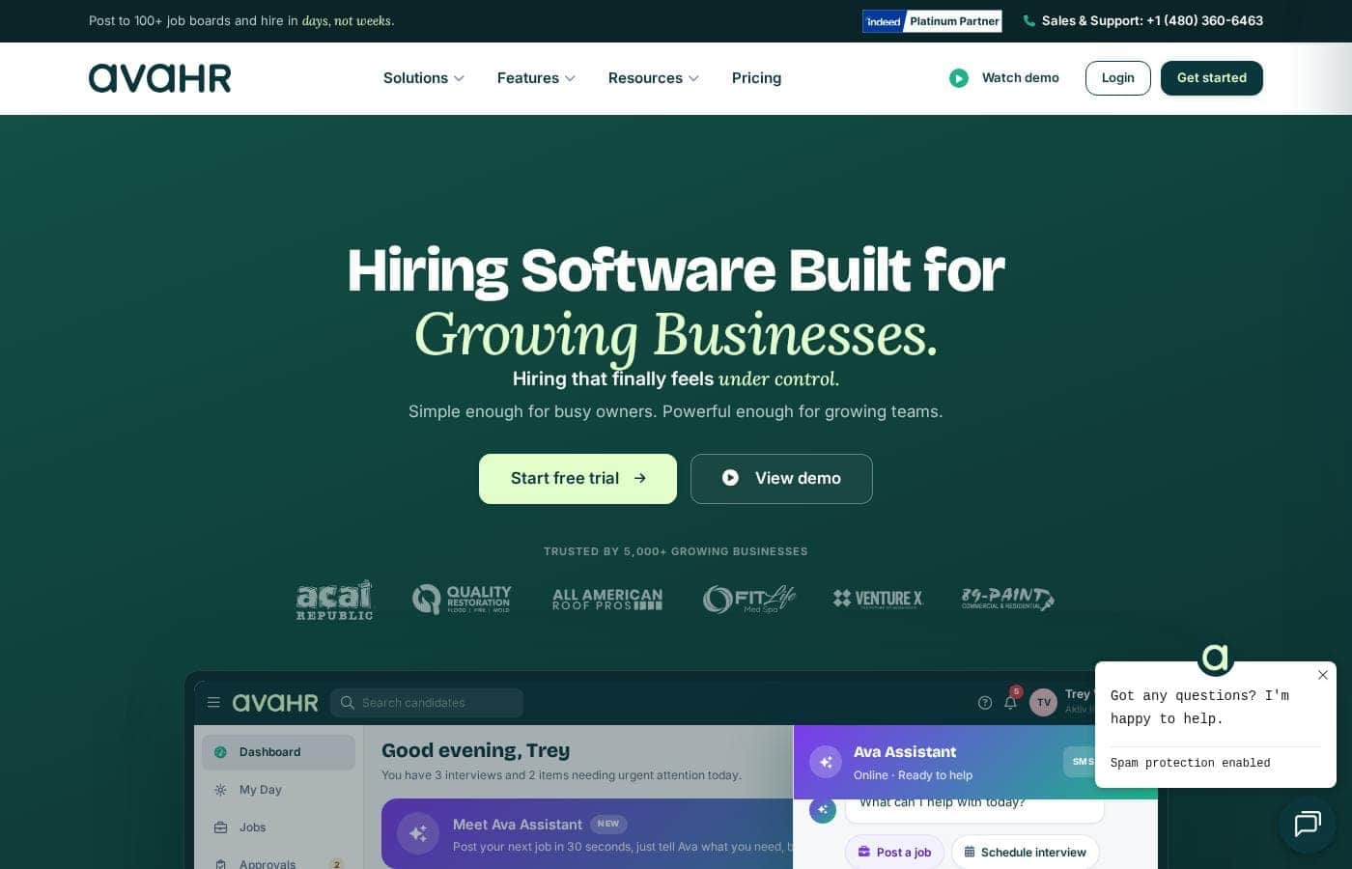Click the Watch demo play icon
Screen dimensions: 1352x869
(x=958, y=78)
